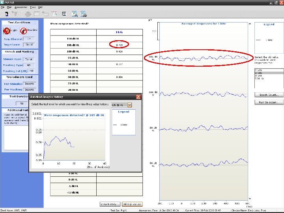Click the Test Duration value field
284x213 pixels.
(22, 103)
